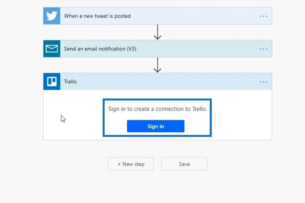Select the '(V3)' text in the email step title

tap(132, 49)
